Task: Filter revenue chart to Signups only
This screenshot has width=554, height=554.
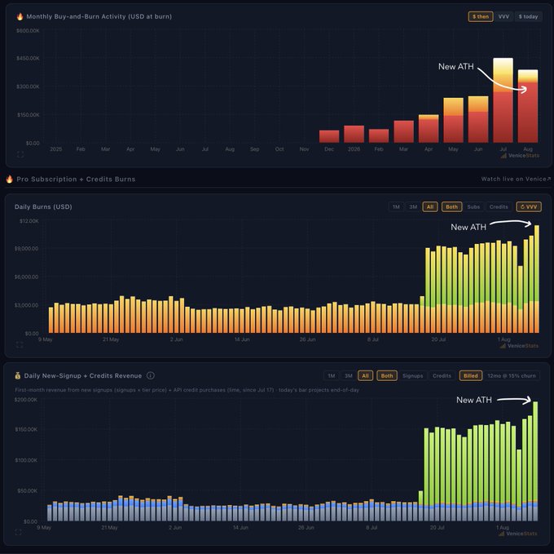Action: [413, 375]
